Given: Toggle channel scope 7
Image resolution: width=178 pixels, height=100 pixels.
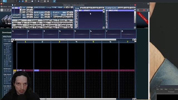Looking at the screenshot, I should 113,34.
